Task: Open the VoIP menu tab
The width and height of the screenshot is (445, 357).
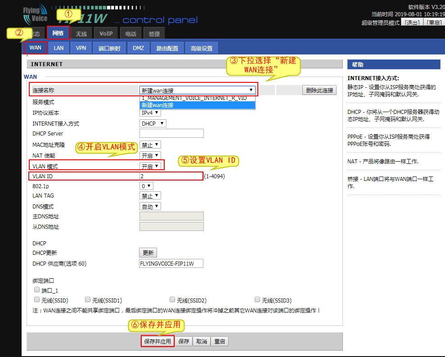Action: 106,33
